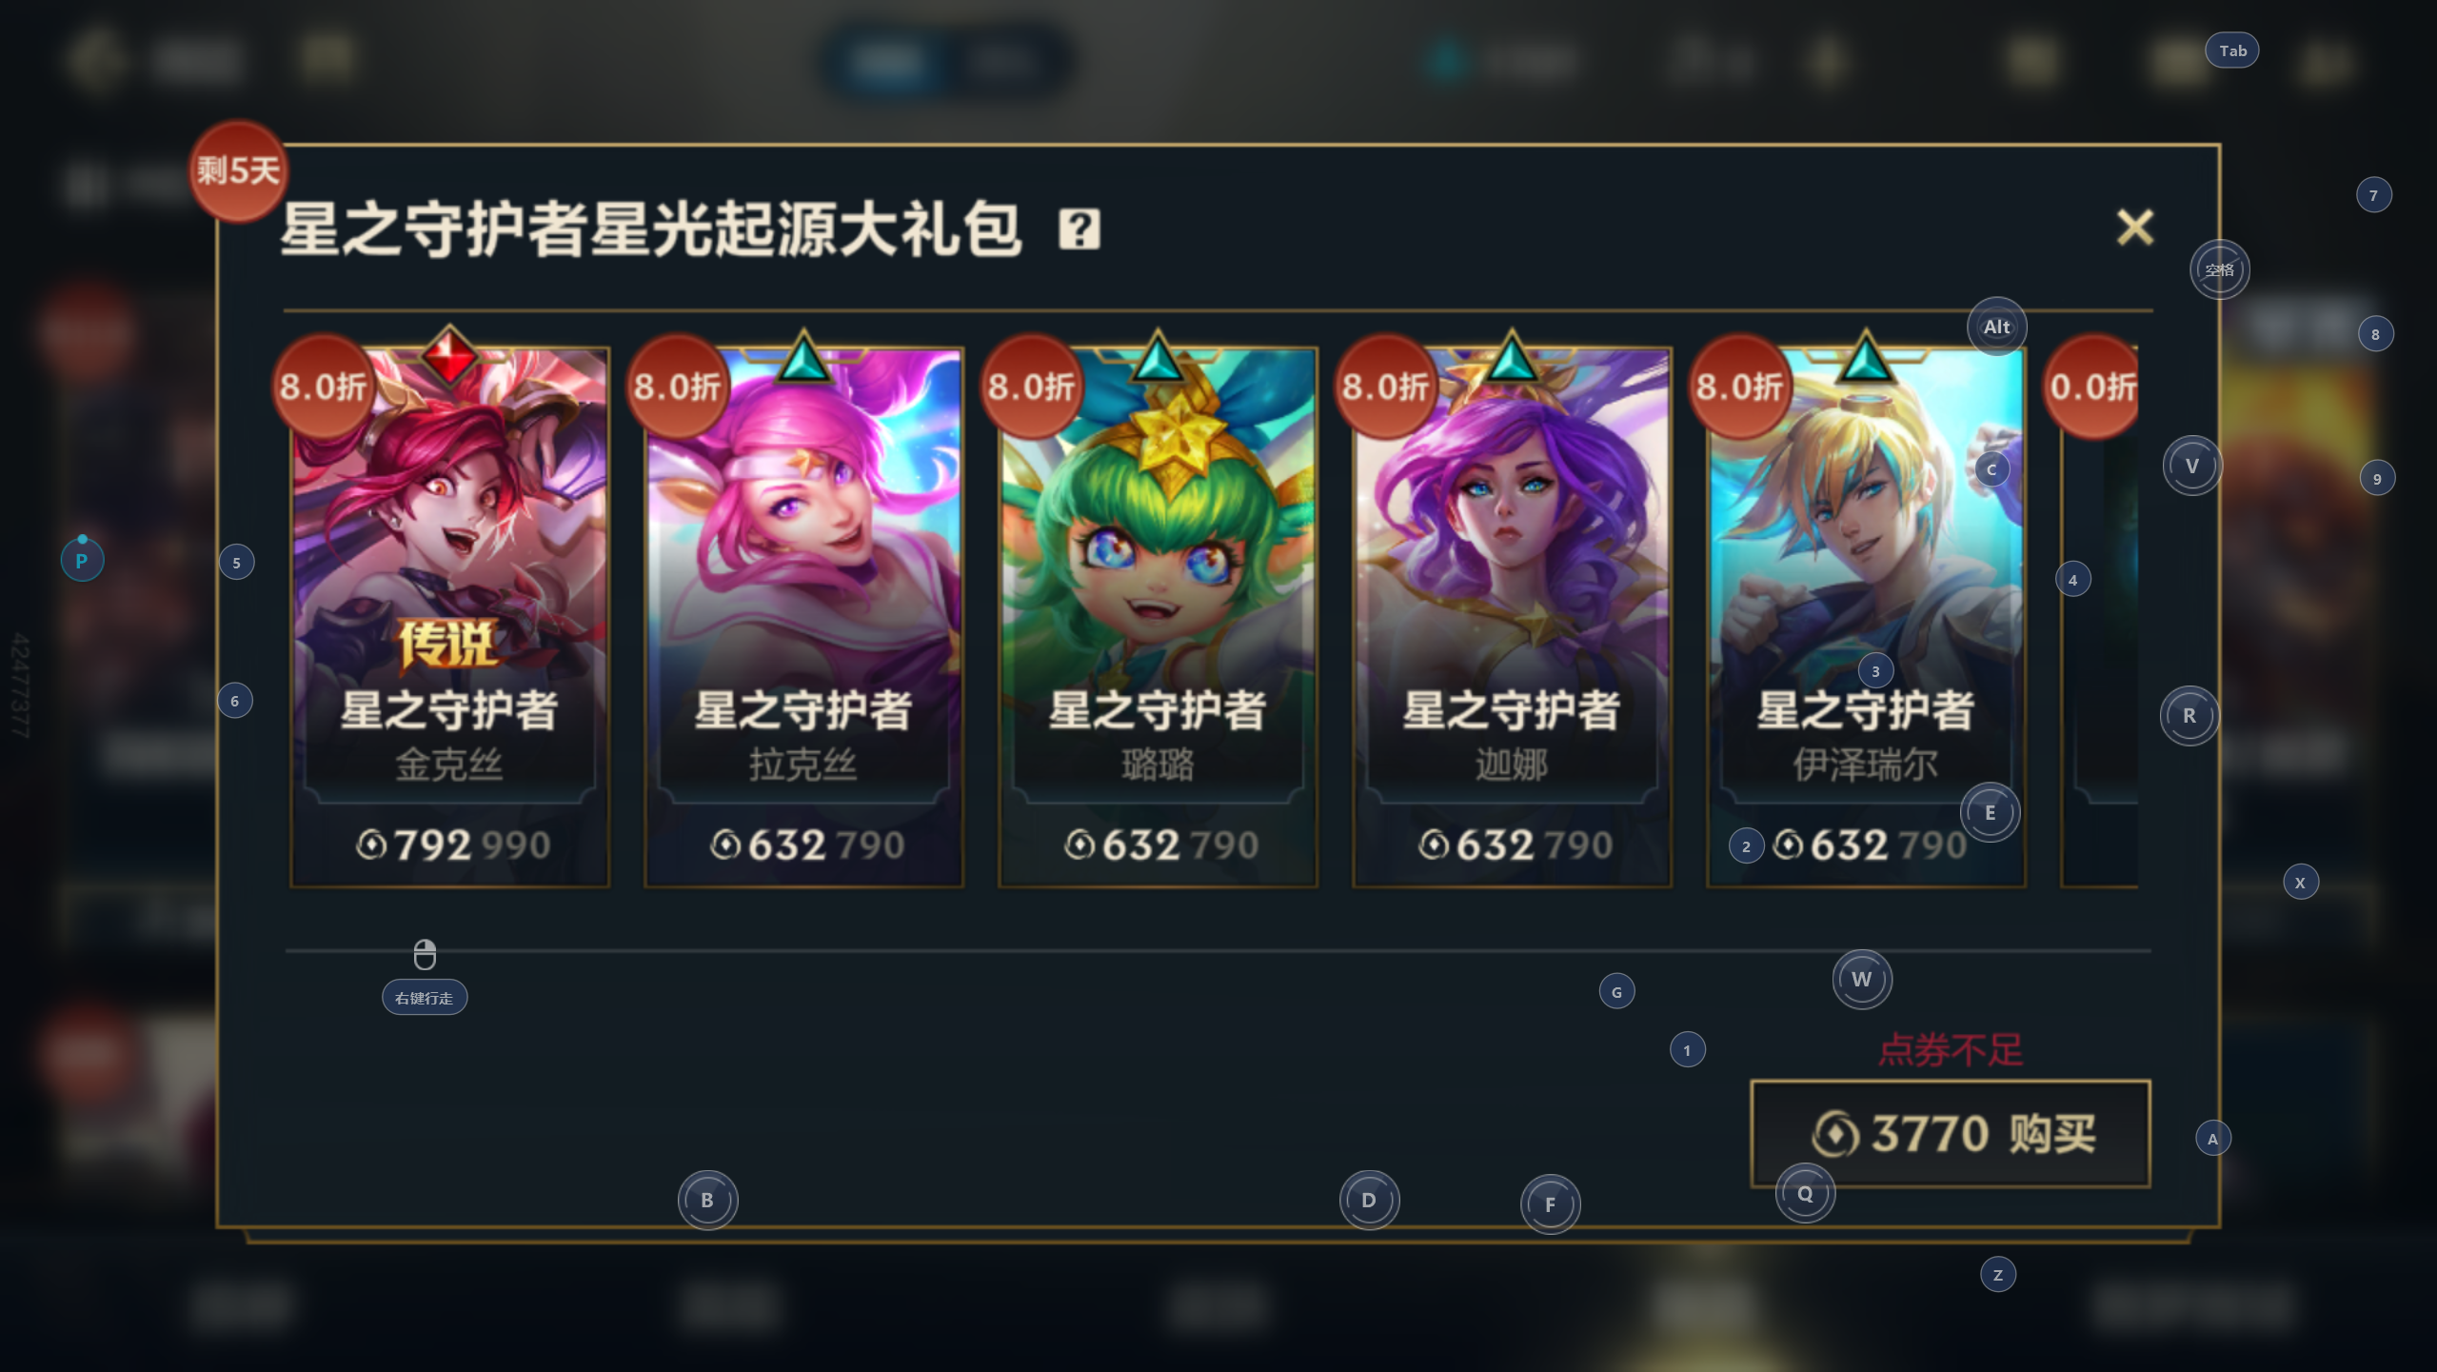
Task: Tap the W skill key overlay
Action: [x=1861, y=979]
